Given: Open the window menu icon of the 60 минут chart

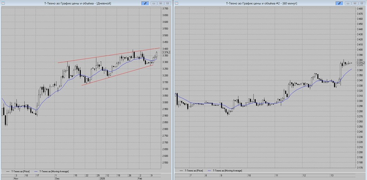Looking at the screenshot, I should pos(177,3).
